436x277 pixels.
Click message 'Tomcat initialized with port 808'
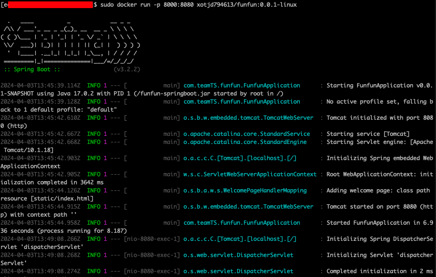(x=380, y=118)
